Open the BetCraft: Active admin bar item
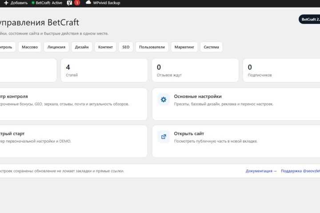 coord(47,3)
